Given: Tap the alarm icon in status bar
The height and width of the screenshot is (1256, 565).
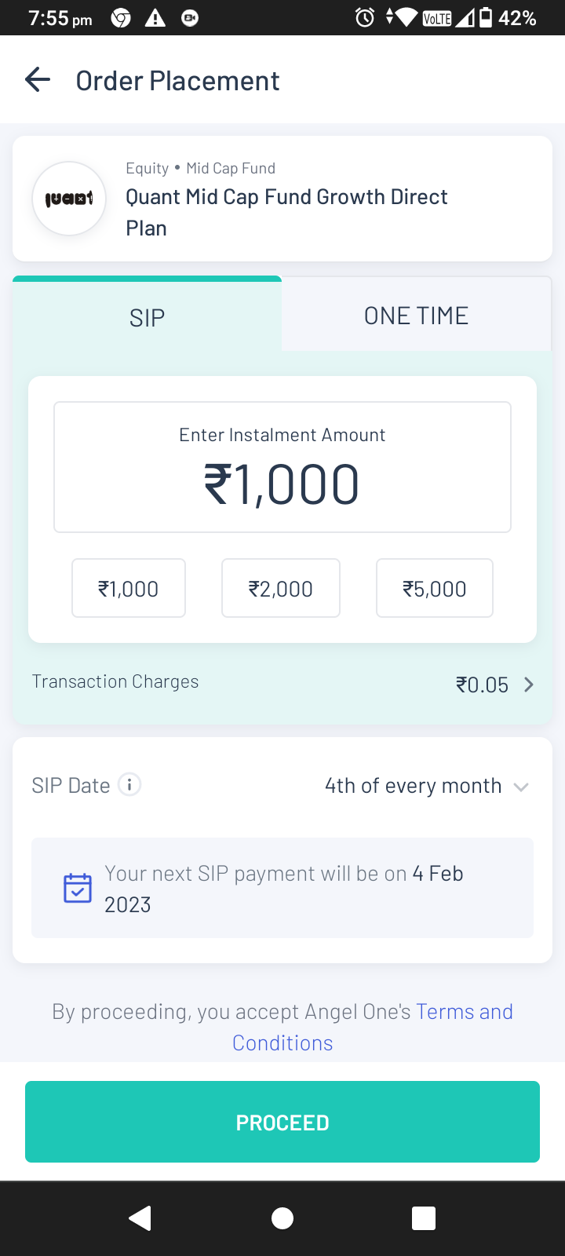Looking at the screenshot, I should pos(365,17).
